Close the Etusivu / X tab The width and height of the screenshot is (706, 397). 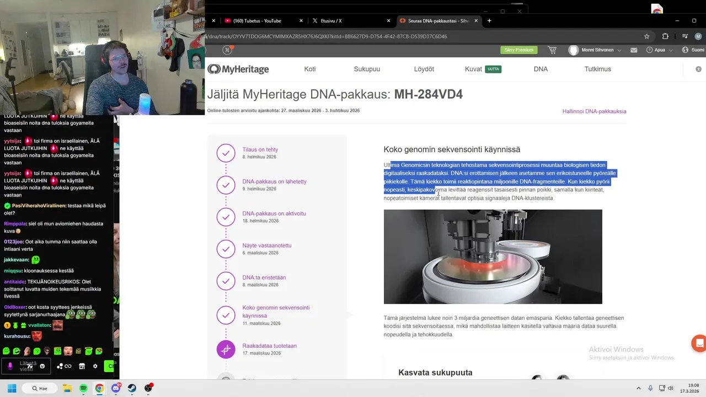388,21
